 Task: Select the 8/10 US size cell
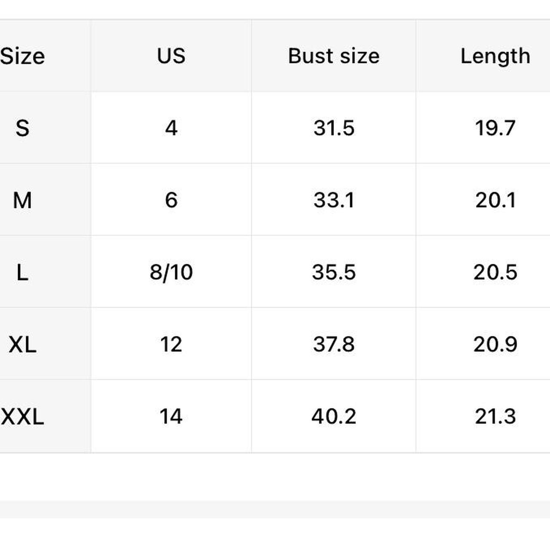171,272
